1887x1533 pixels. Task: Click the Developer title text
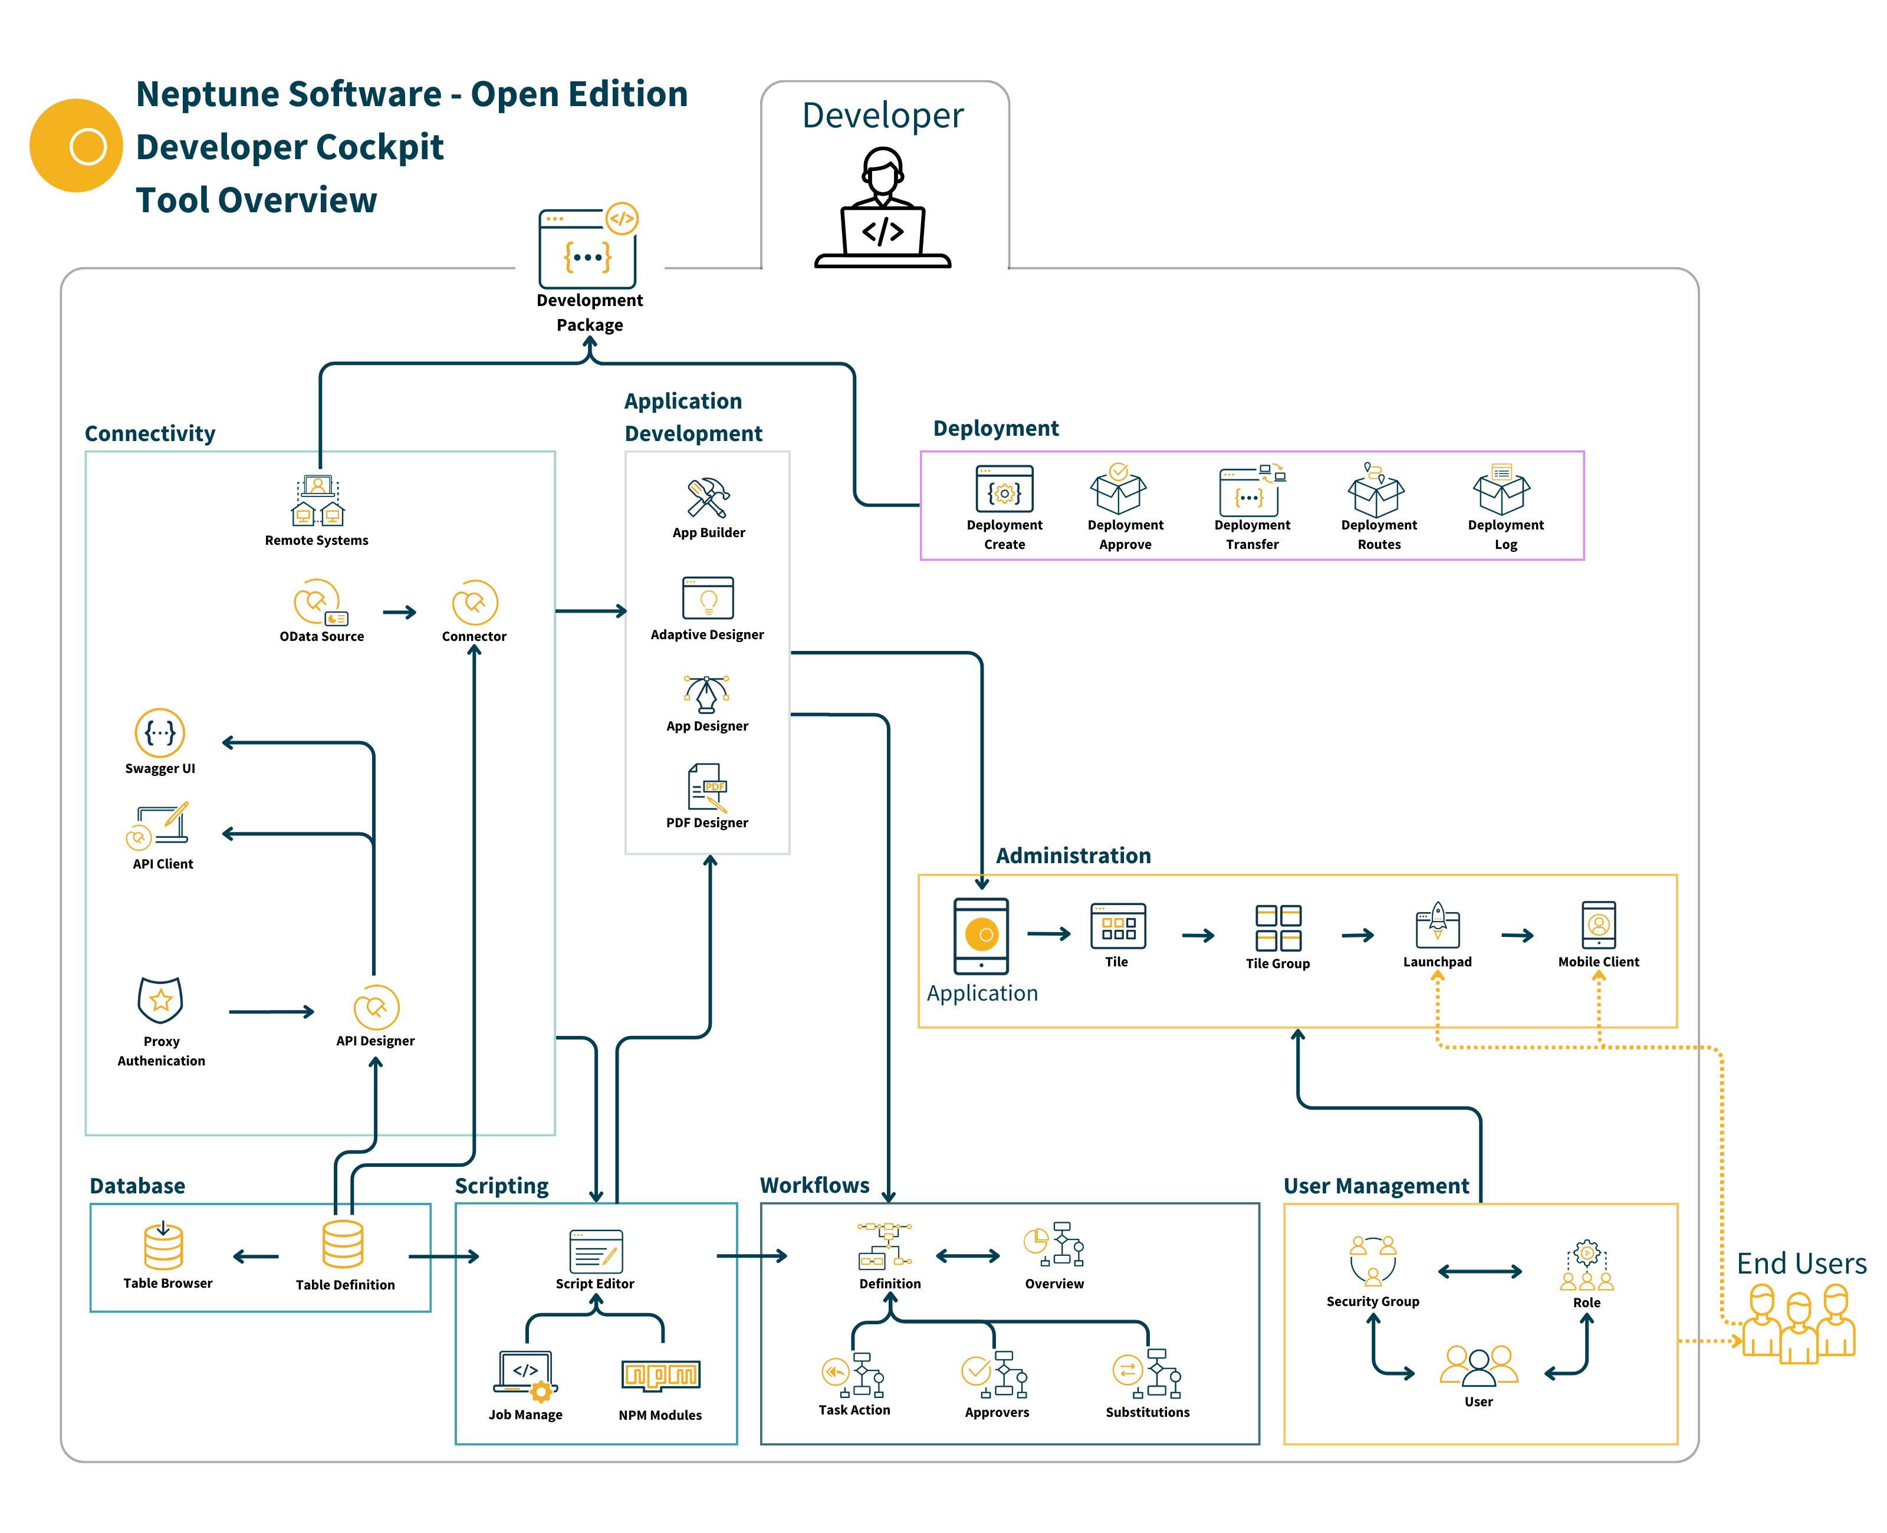coord(882,116)
